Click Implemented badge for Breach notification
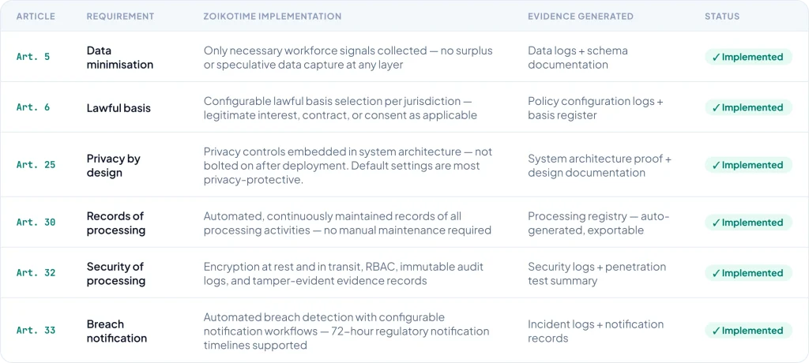 tap(747, 331)
